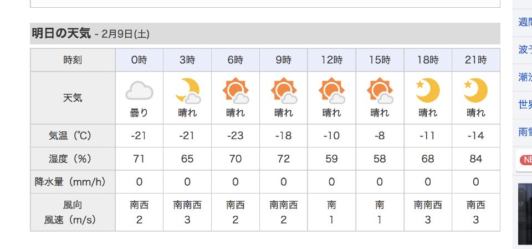Open the 波 sidebar link
532x249 pixels.
click(x=525, y=49)
